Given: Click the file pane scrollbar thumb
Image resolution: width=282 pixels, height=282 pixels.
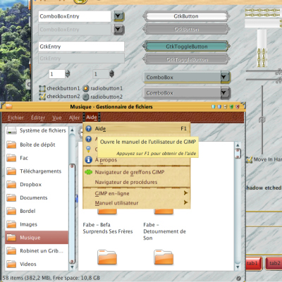Looking at the screenshot, I should (238, 154).
